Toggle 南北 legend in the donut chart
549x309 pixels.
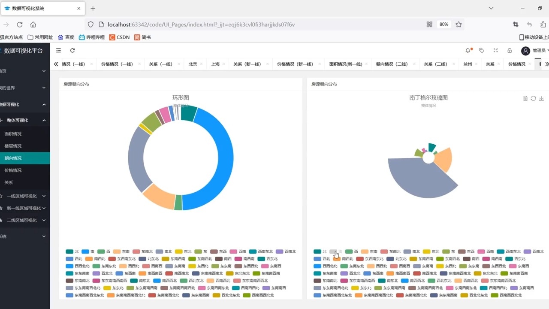coord(164,251)
